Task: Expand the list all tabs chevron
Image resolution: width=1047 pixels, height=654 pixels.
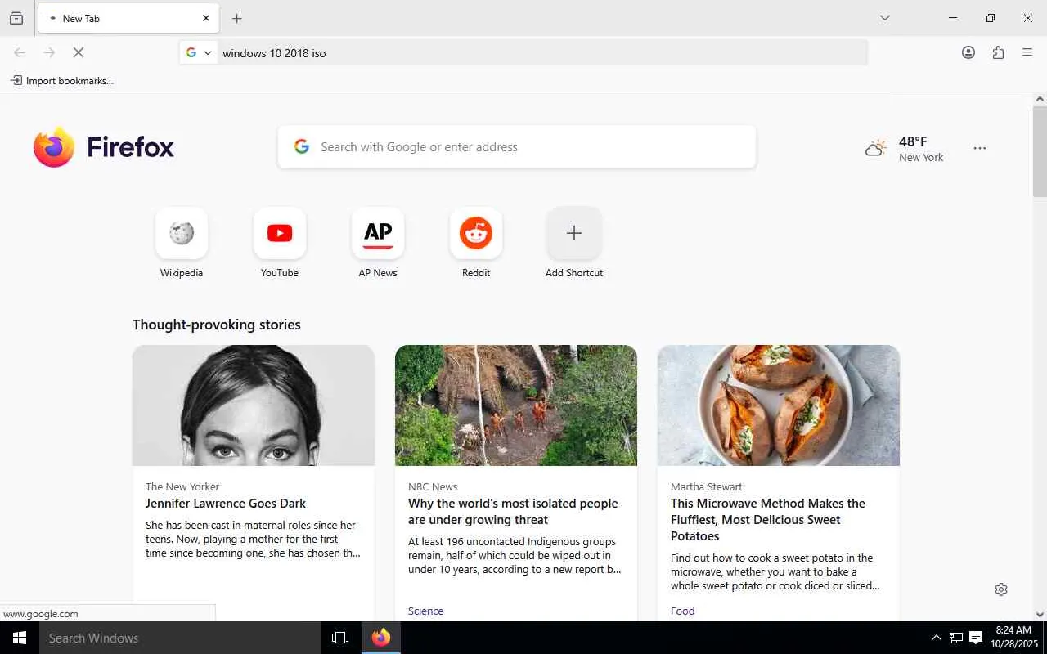Action: click(x=885, y=18)
